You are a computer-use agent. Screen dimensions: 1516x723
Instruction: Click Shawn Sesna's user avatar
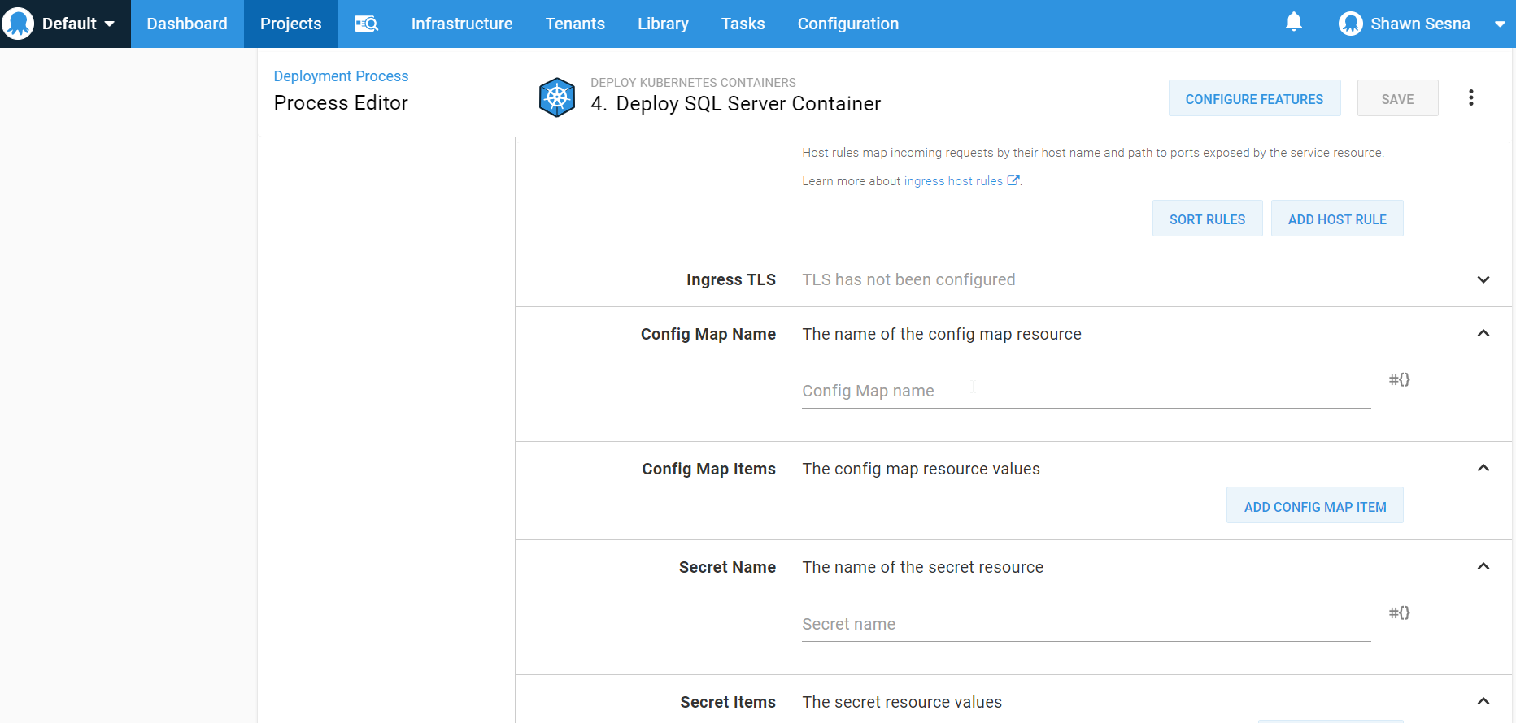(1350, 24)
